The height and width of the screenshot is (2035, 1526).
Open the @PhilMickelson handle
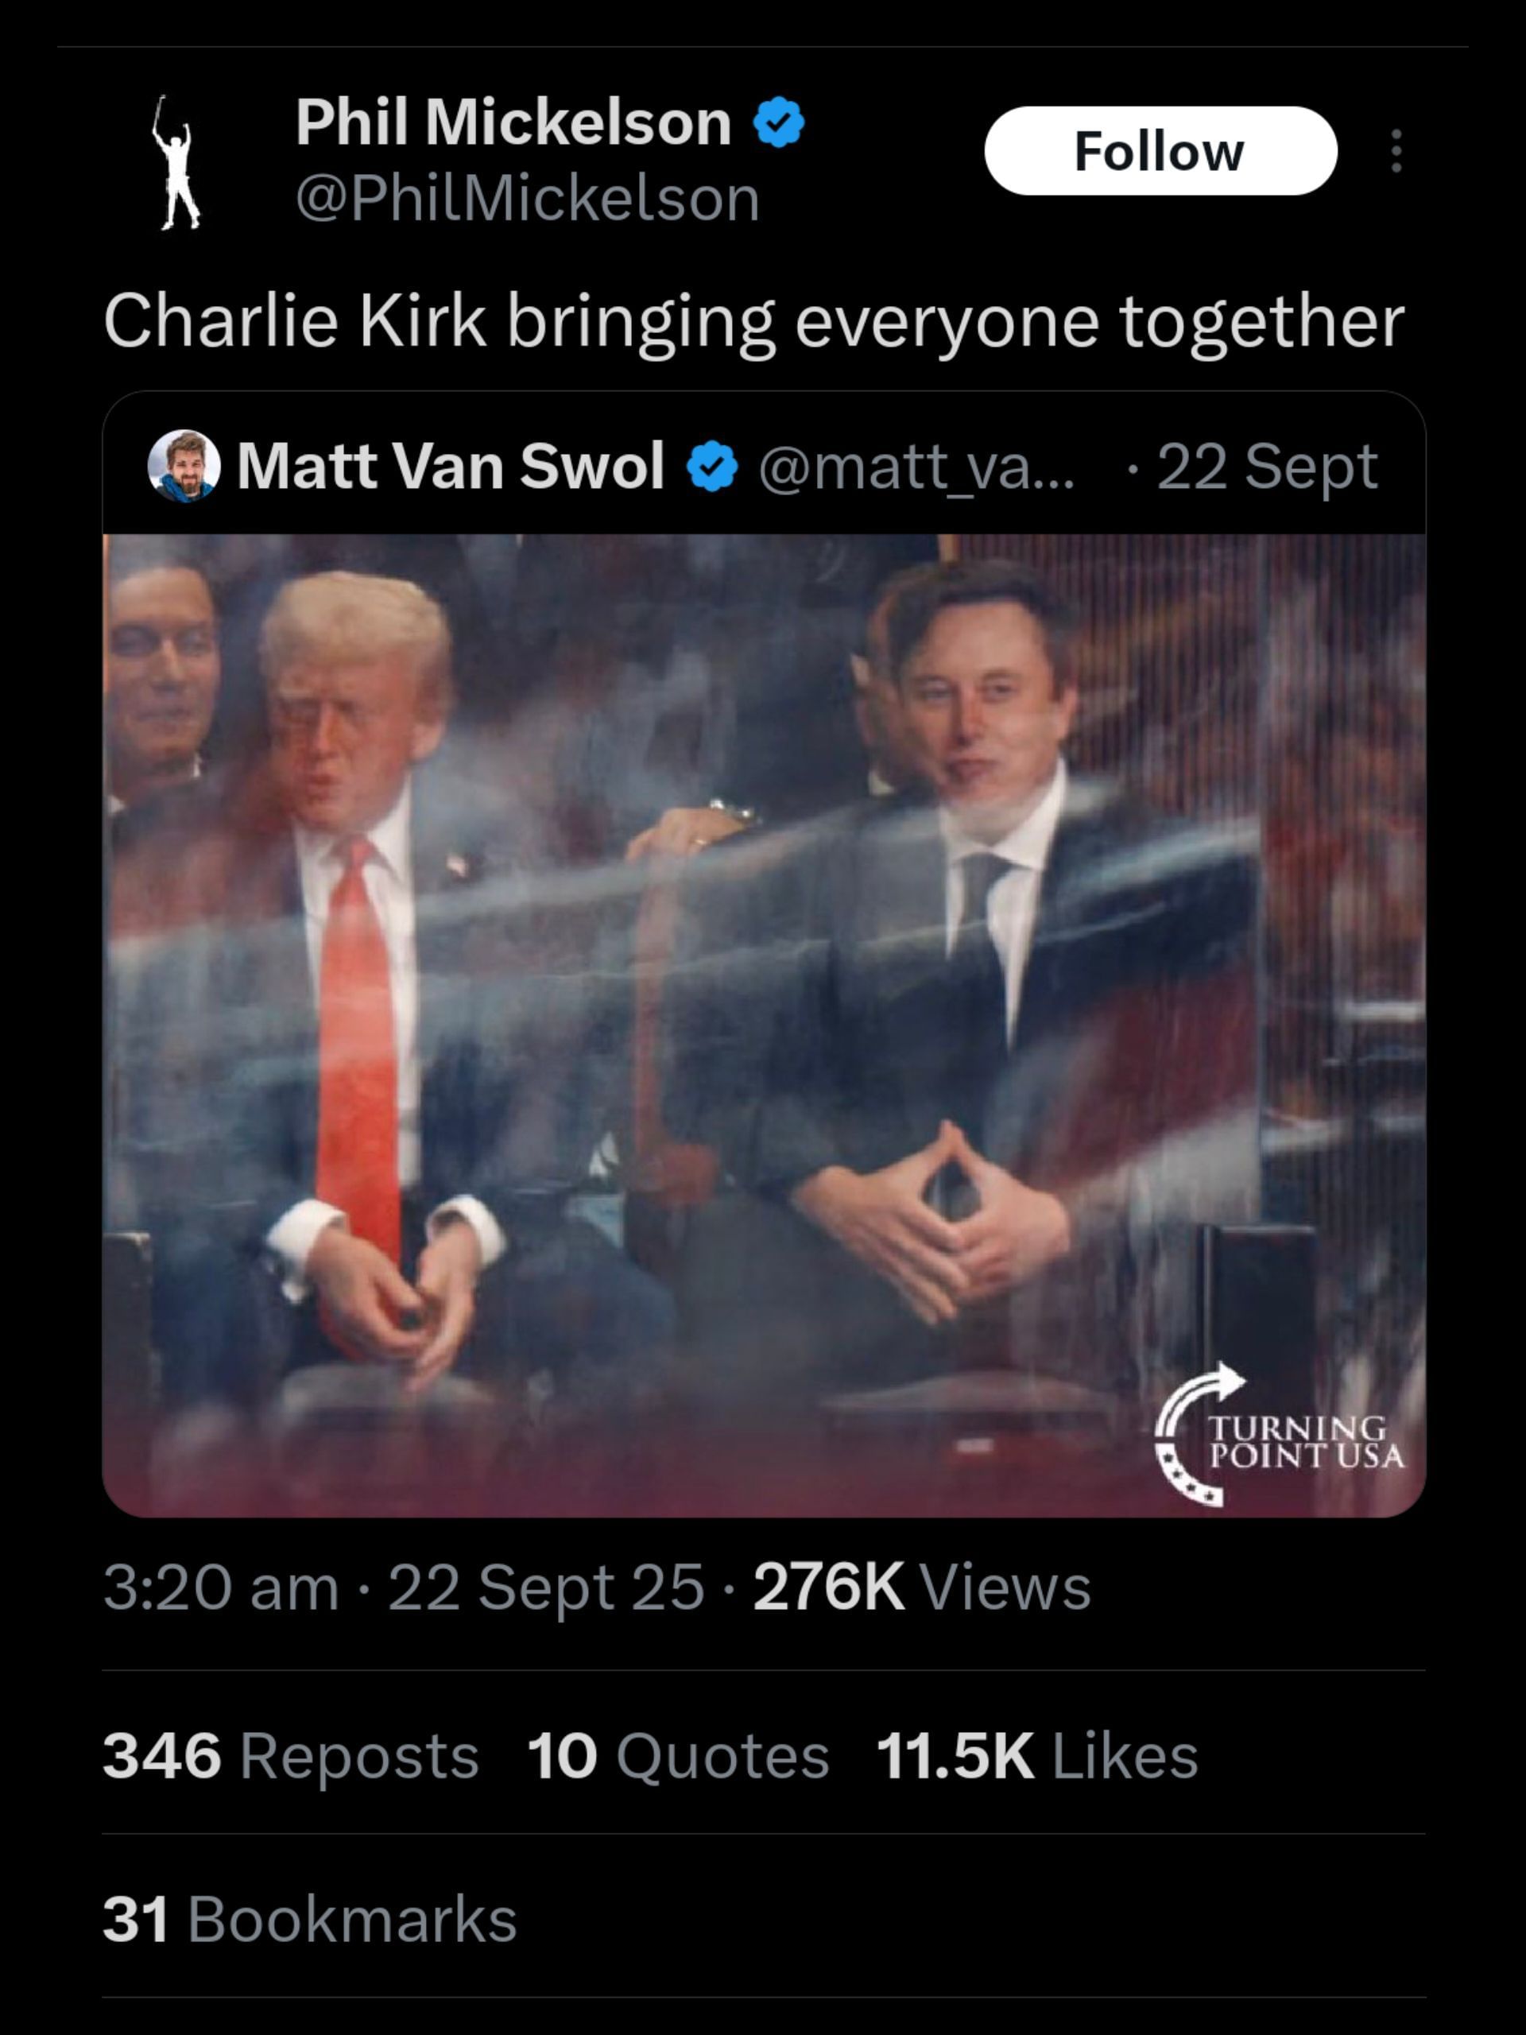pyautogui.click(x=528, y=199)
